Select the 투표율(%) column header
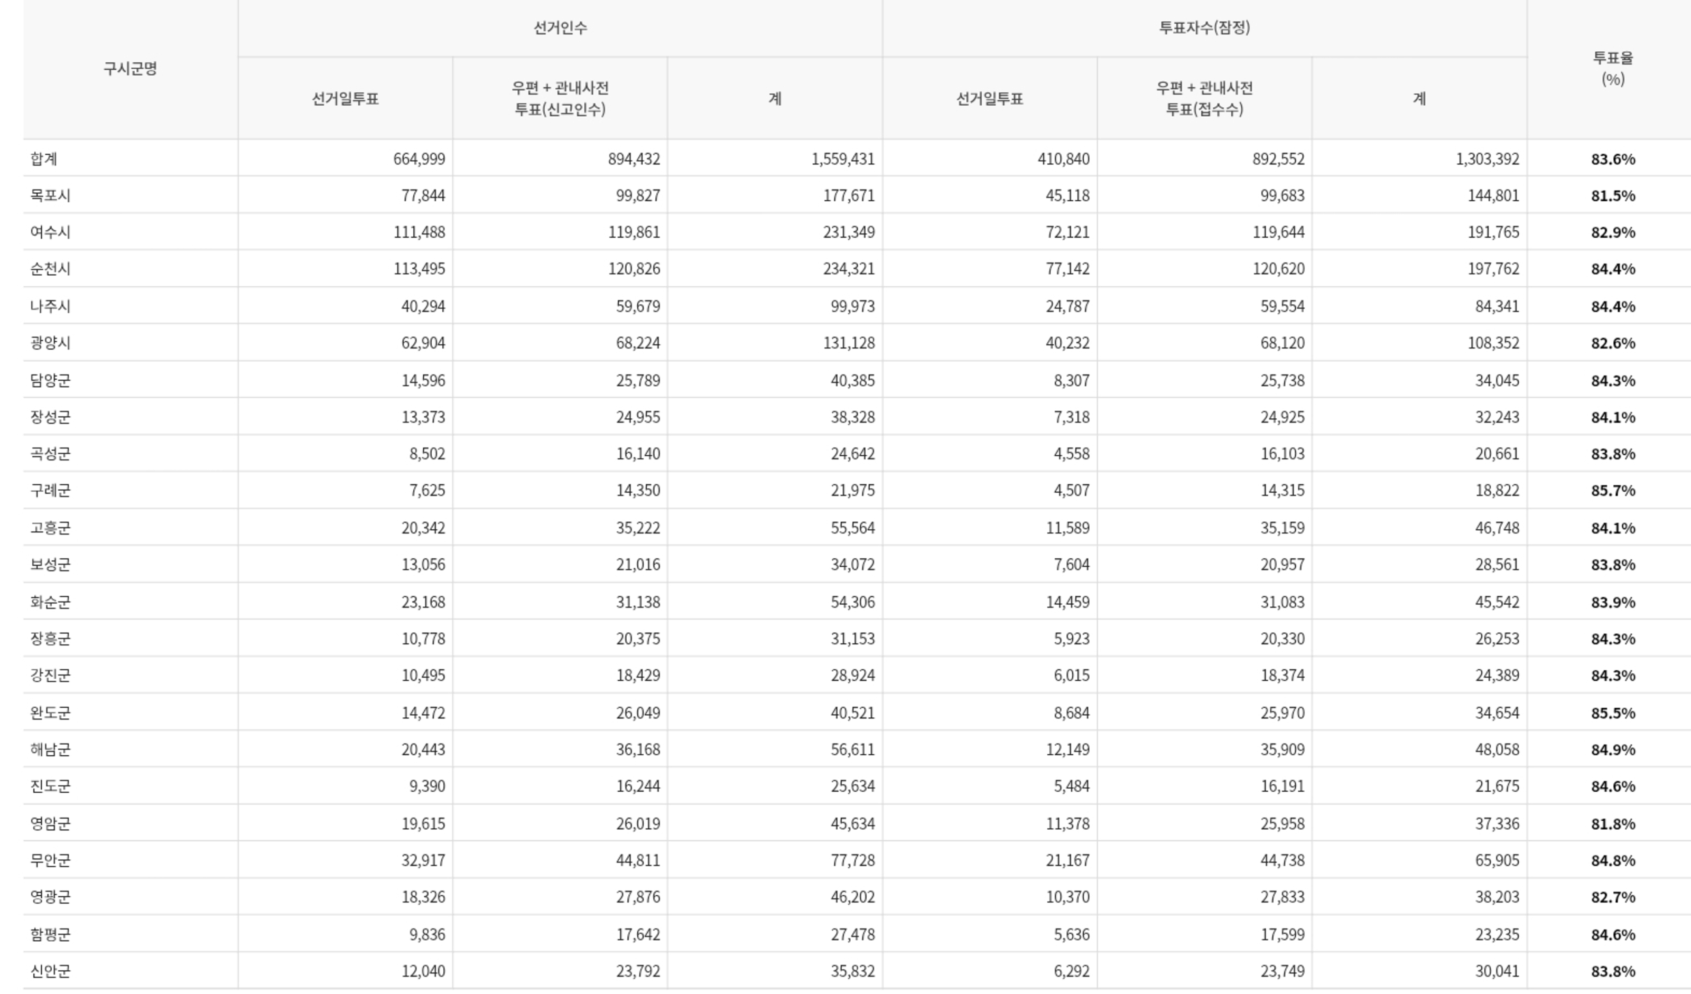Screen dimensions: 1691x994 (x=1612, y=69)
